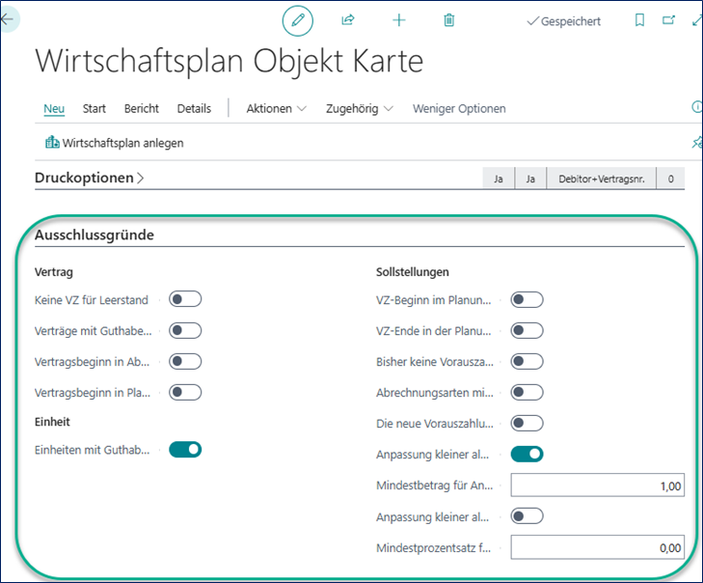Click the Gespeichert status indicator

(563, 21)
